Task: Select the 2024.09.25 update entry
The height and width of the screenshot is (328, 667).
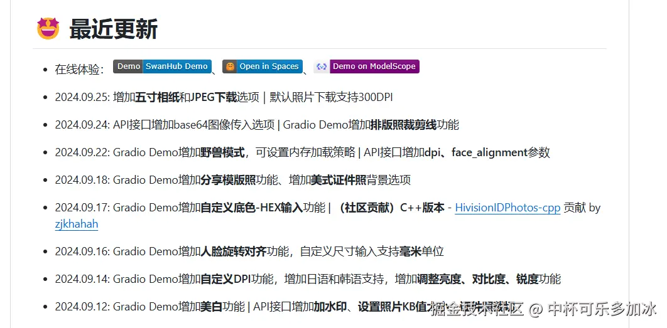Action: click(x=224, y=97)
